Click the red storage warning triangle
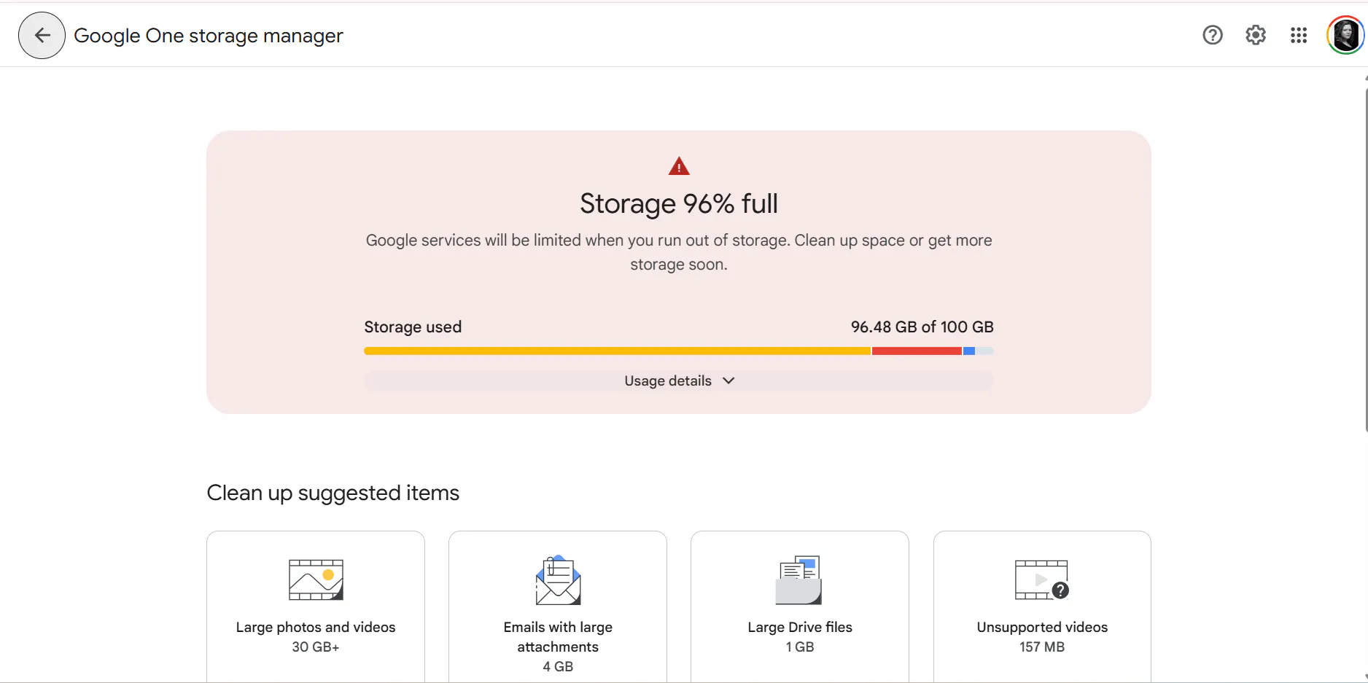This screenshot has height=683, width=1368. coord(679,167)
